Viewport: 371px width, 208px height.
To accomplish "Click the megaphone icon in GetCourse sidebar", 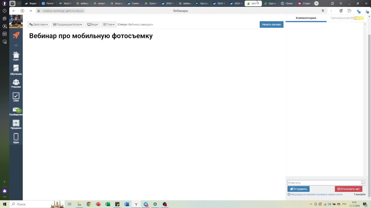I will [x=16, y=45].
